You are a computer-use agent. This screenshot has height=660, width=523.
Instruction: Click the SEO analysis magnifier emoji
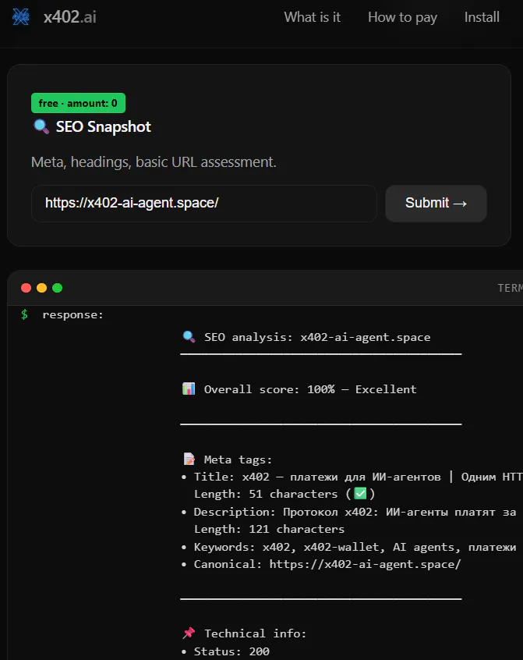[x=189, y=337]
